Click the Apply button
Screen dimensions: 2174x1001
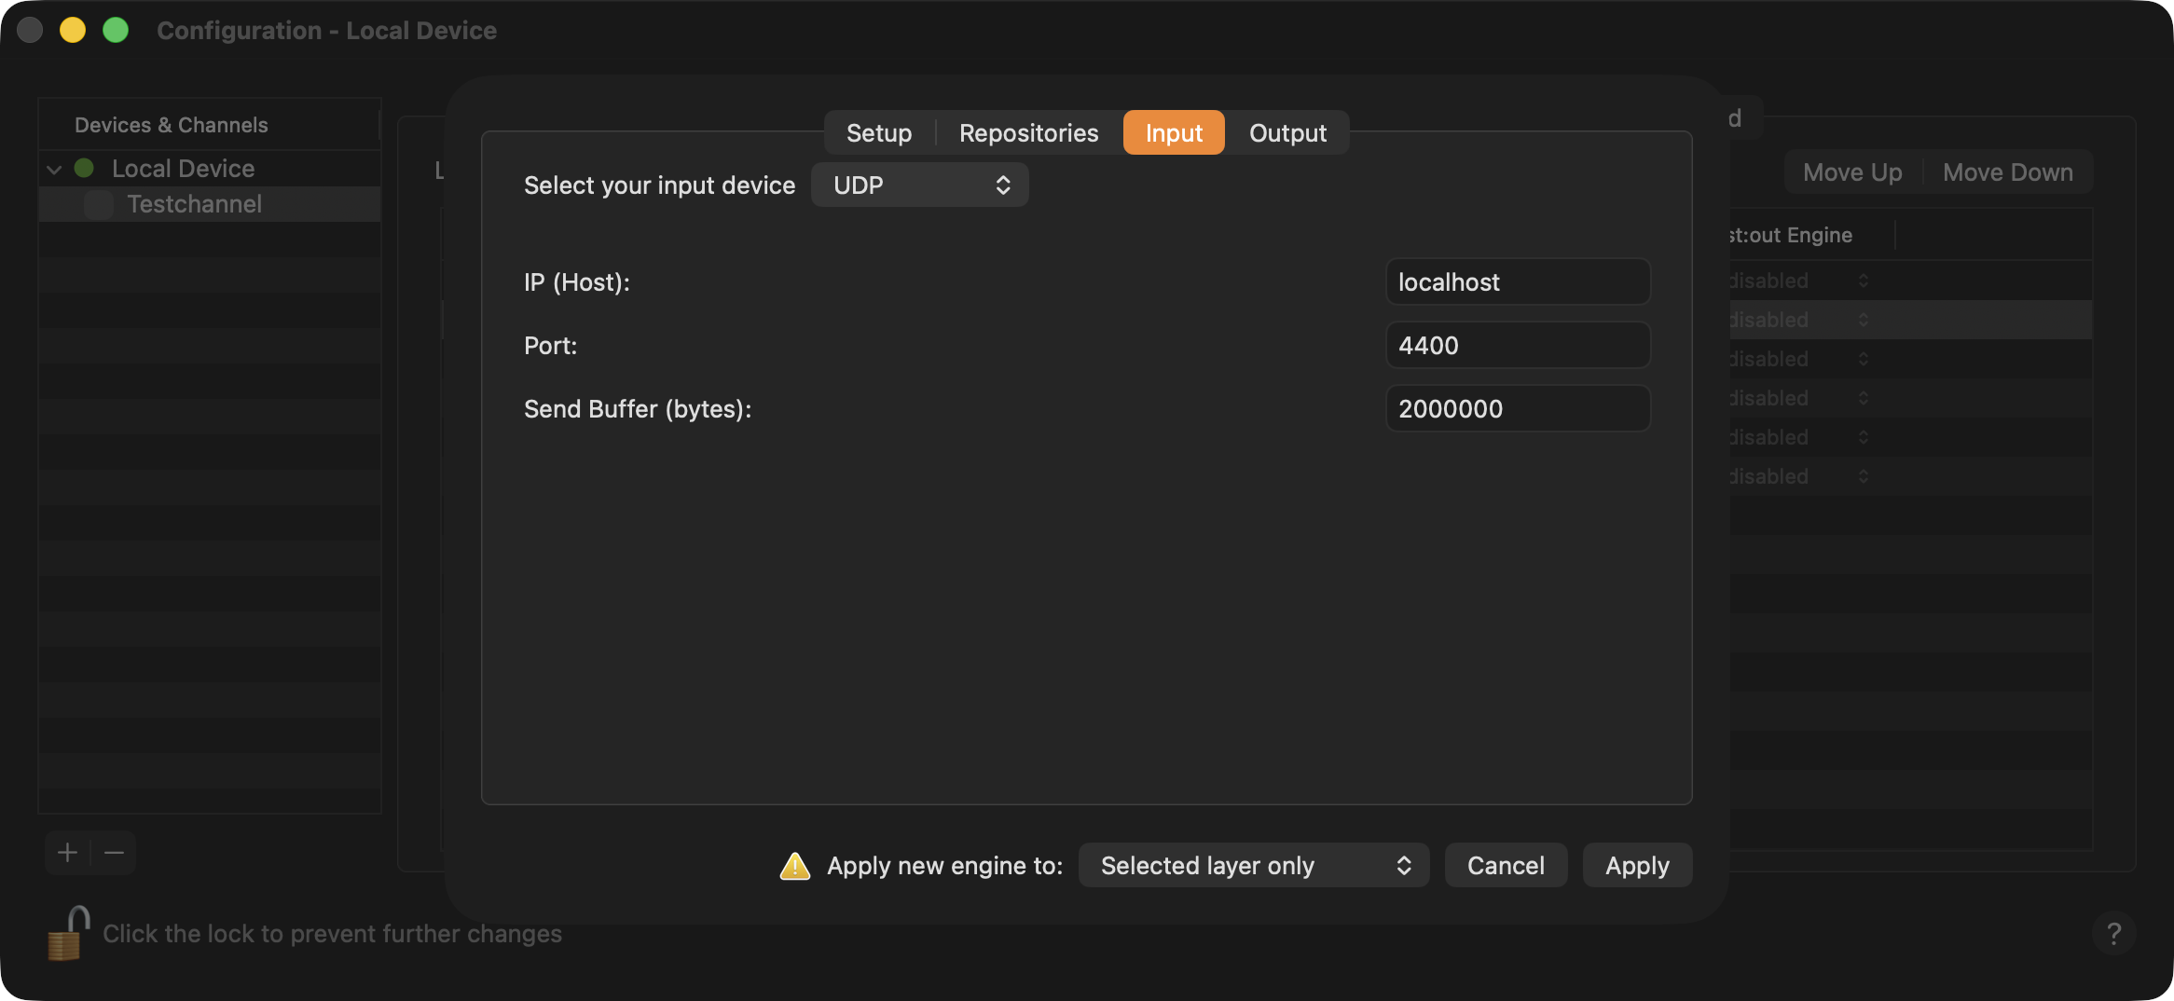click(x=1637, y=866)
